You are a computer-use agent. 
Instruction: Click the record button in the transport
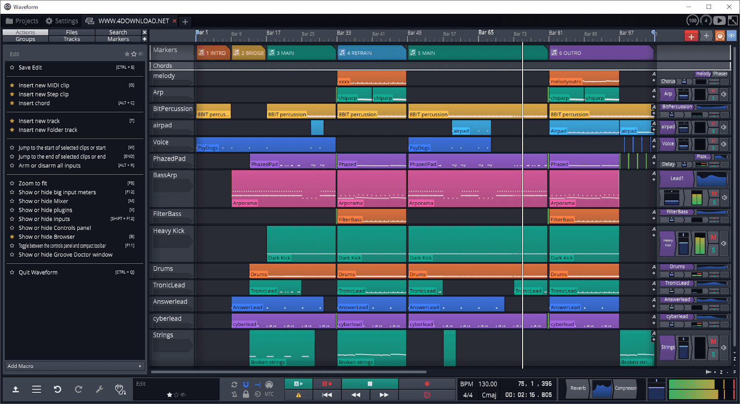pyautogui.click(x=427, y=384)
